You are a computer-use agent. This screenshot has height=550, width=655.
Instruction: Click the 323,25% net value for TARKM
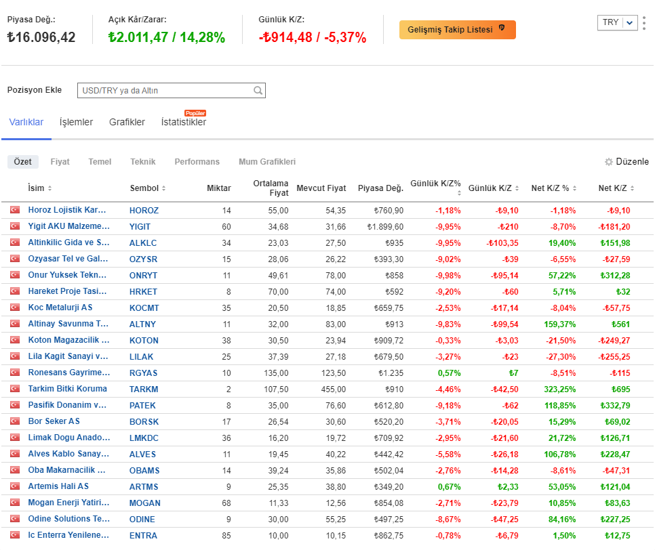560,389
